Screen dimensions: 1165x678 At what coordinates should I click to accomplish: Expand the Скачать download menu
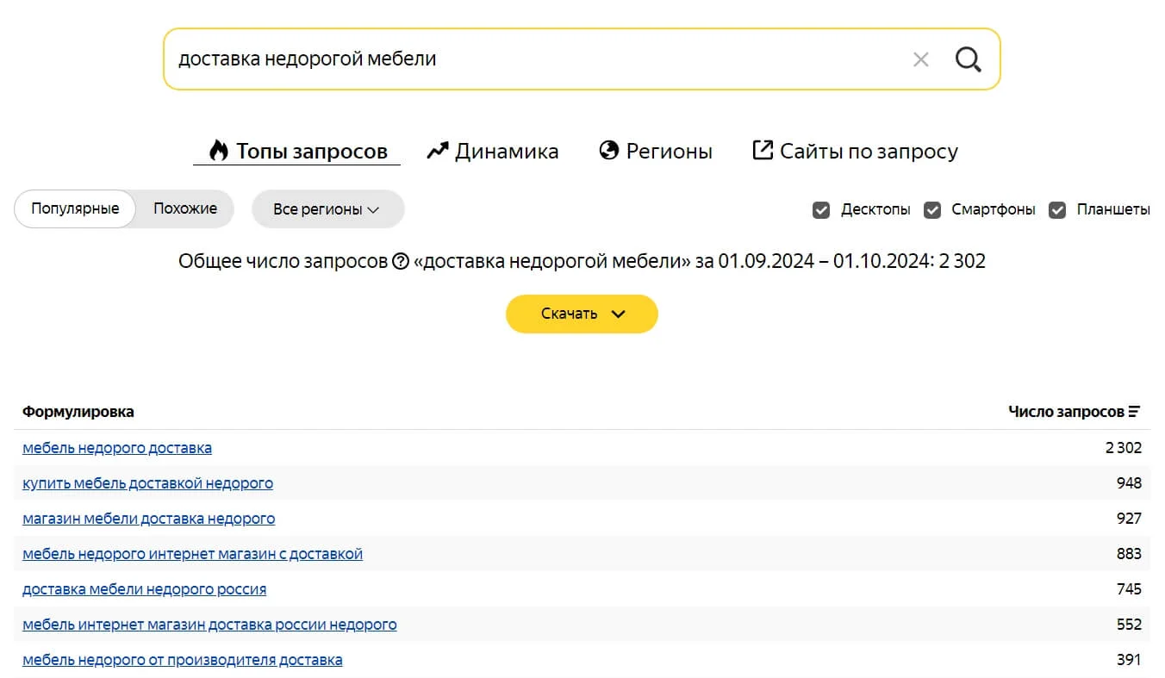(582, 314)
